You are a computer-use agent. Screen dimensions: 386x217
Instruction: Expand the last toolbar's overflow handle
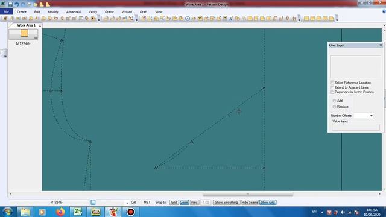(337, 19)
